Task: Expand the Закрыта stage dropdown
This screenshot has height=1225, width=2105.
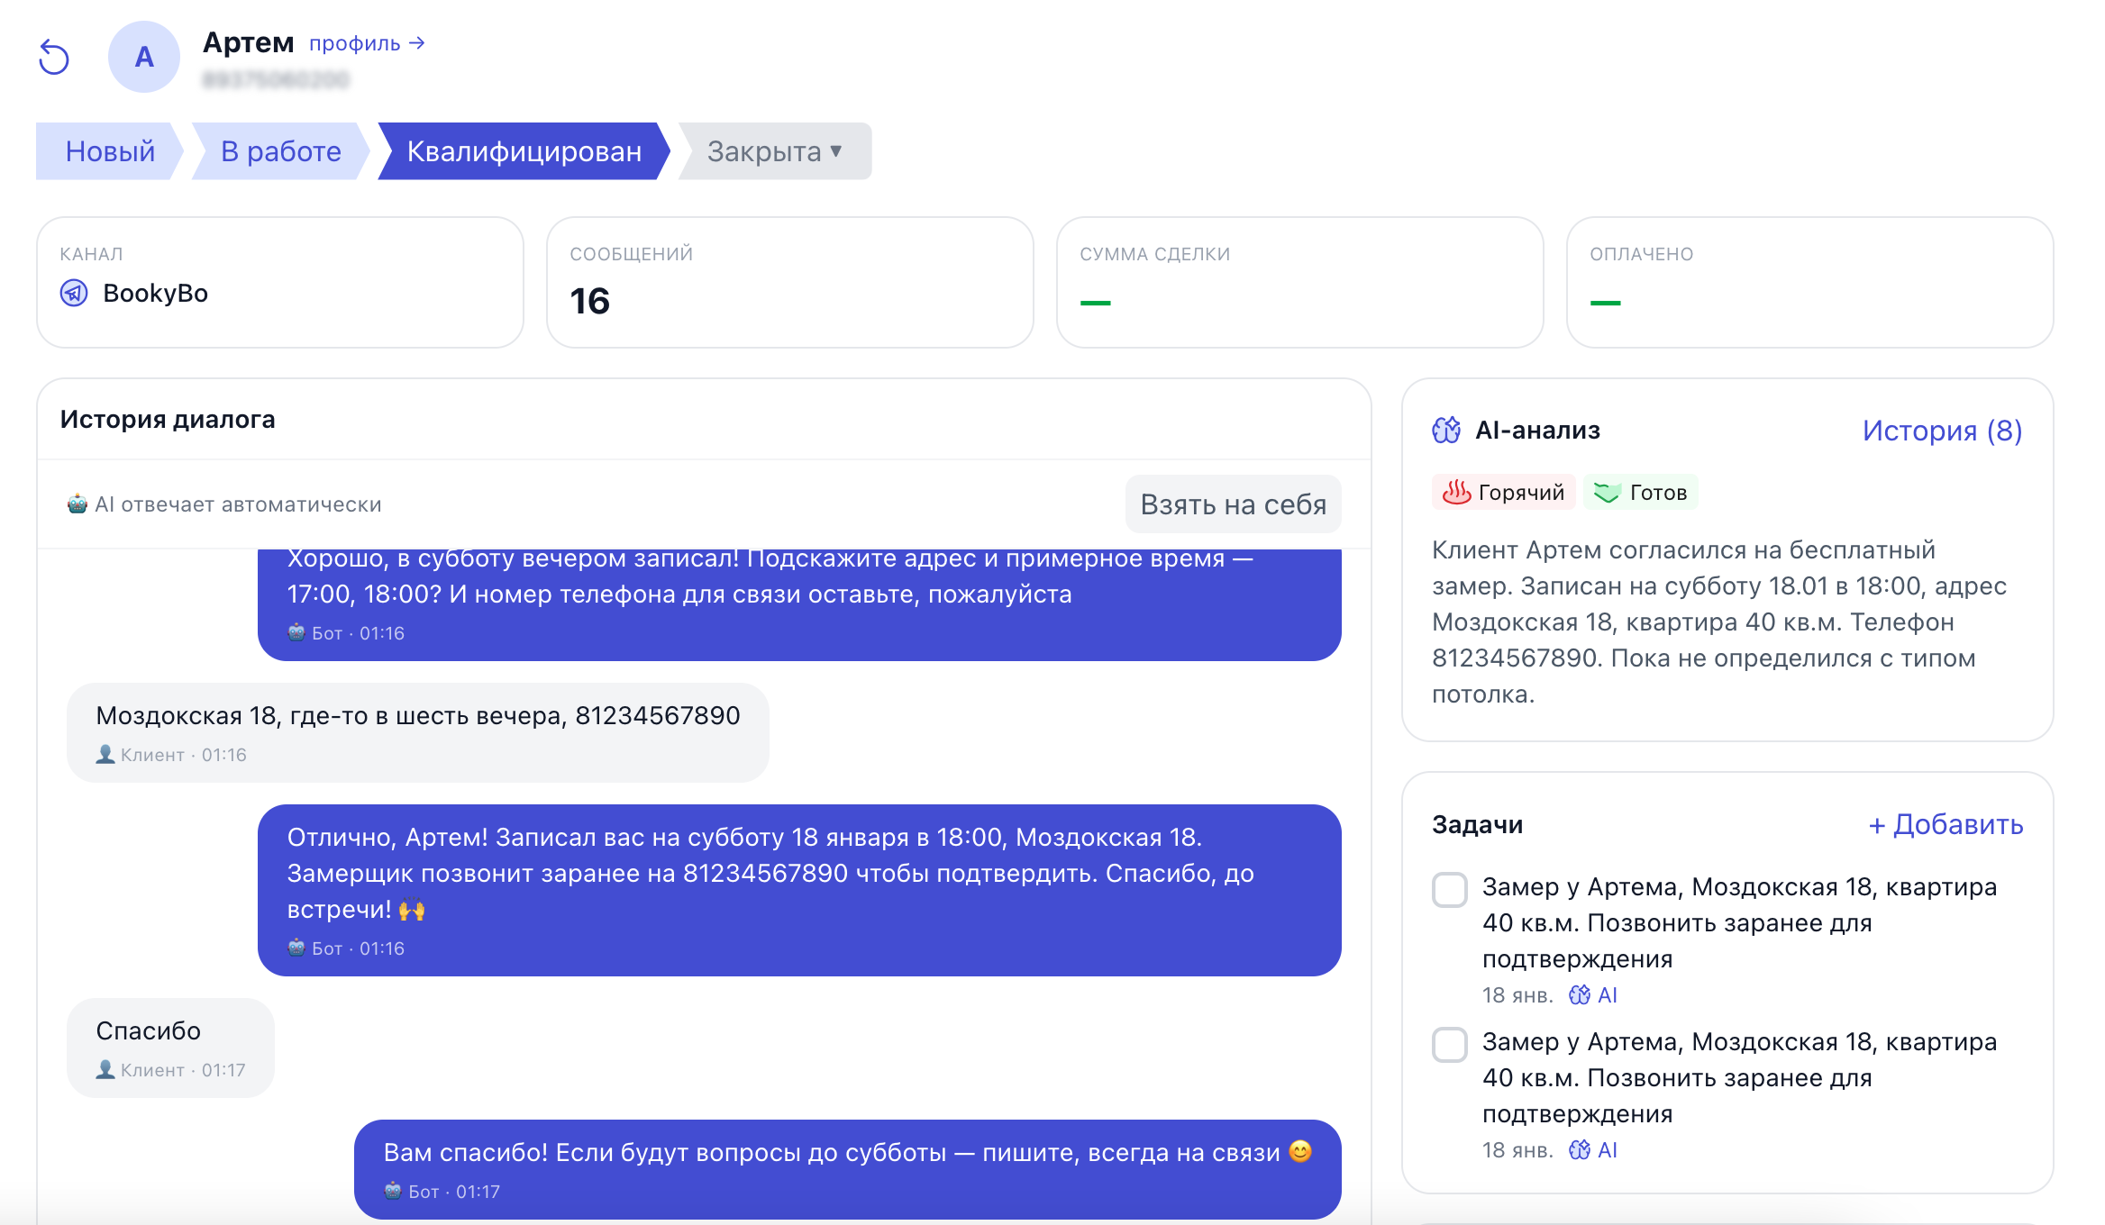Action: point(775,151)
